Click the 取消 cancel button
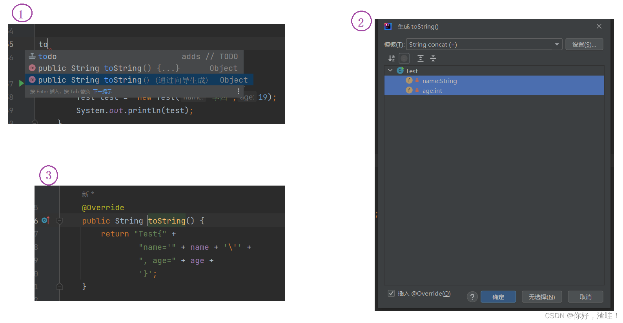The width and height of the screenshot is (623, 323). pyautogui.click(x=586, y=297)
